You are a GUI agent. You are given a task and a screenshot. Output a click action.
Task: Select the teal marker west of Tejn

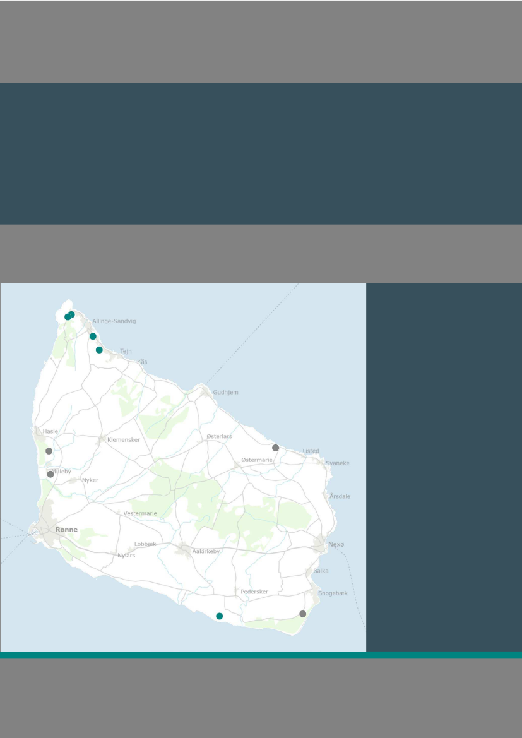click(x=99, y=350)
